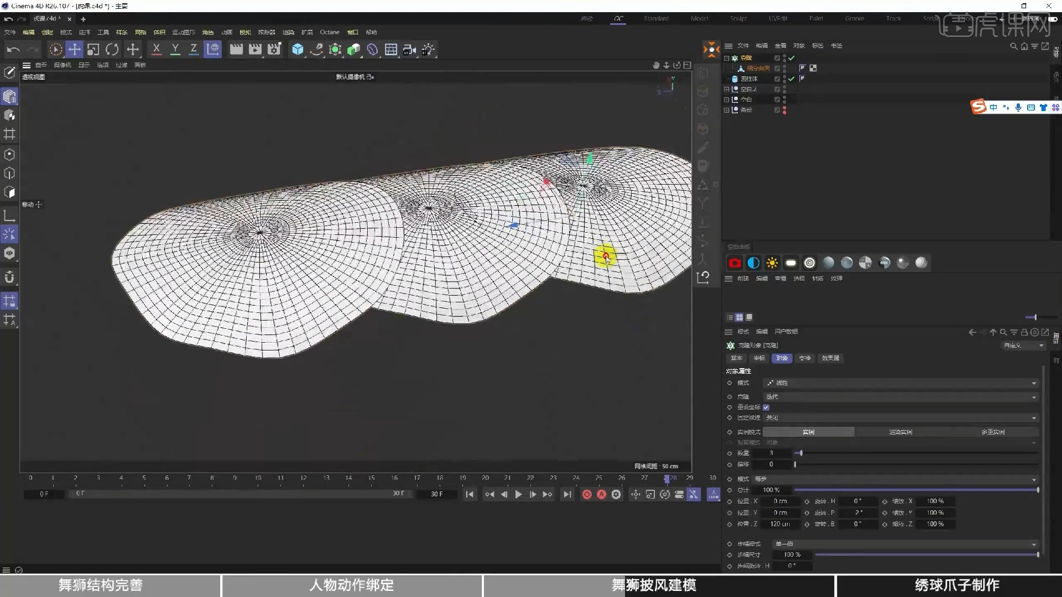Open the 克隆 迭代 dropdown

coord(901,397)
